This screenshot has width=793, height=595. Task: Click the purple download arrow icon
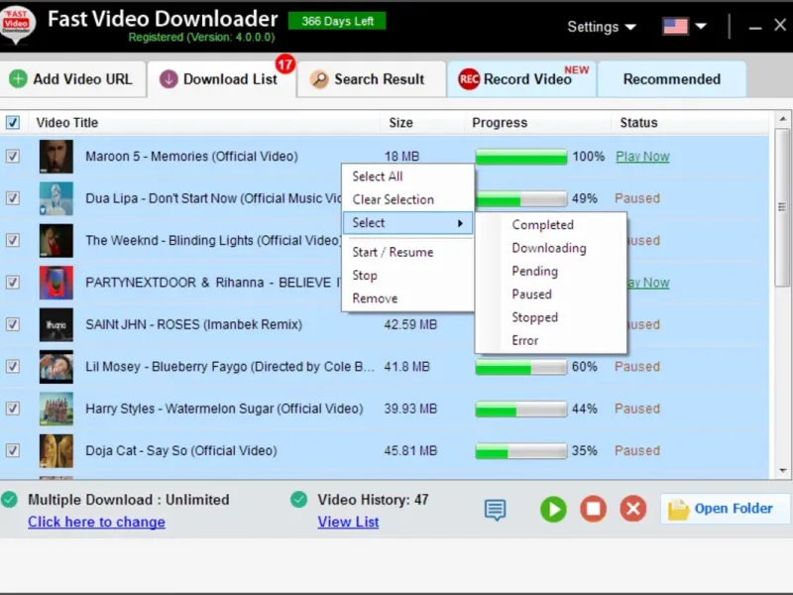[169, 79]
